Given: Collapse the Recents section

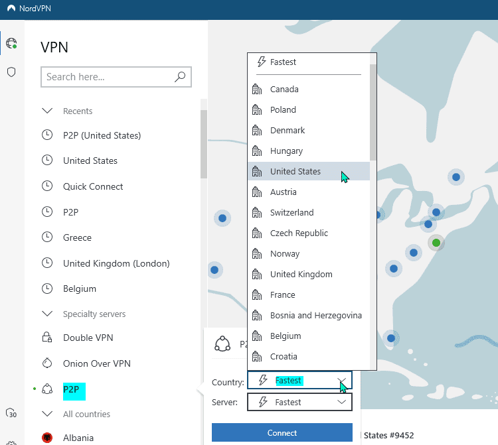Looking at the screenshot, I should point(47,111).
